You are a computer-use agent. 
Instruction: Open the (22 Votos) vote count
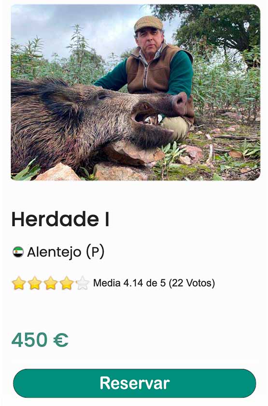192,283
